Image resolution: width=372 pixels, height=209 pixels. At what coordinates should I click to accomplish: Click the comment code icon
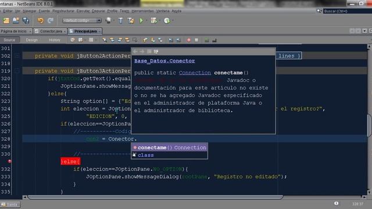pyautogui.click(x=207, y=40)
